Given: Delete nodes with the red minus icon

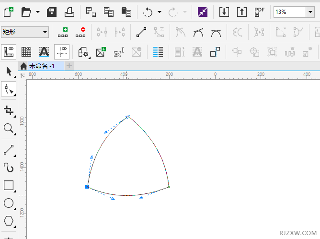Looking at the screenshot, I should pyautogui.click(x=80, y=32).
